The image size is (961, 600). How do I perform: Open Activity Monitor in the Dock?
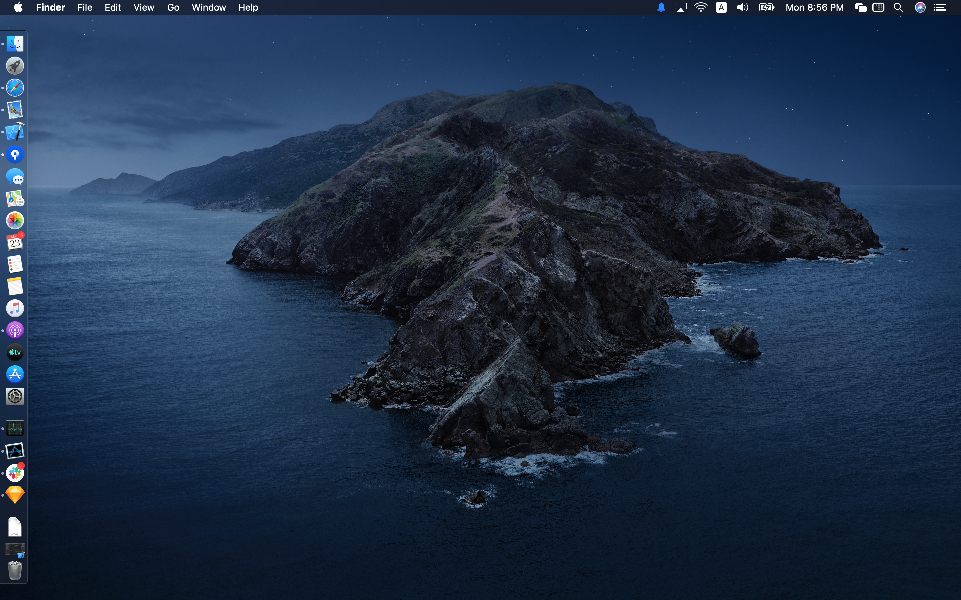click(15, 429)
